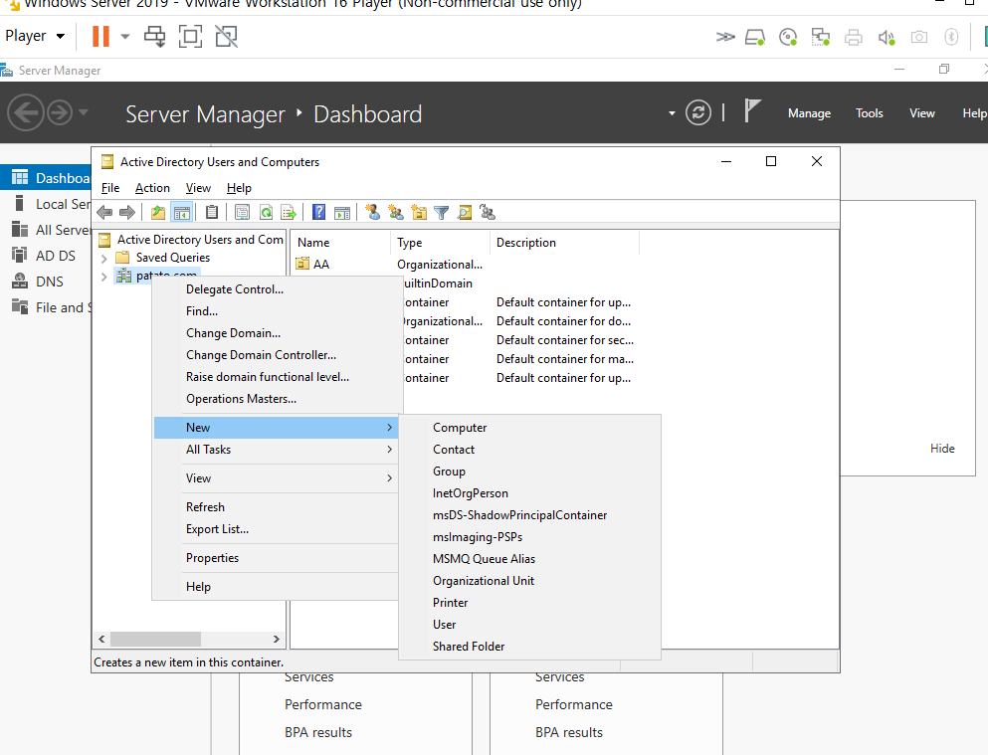Screen dimensions: 988x755
Task: Click the Create new organizational unit icon
Action: pos(419,212)
